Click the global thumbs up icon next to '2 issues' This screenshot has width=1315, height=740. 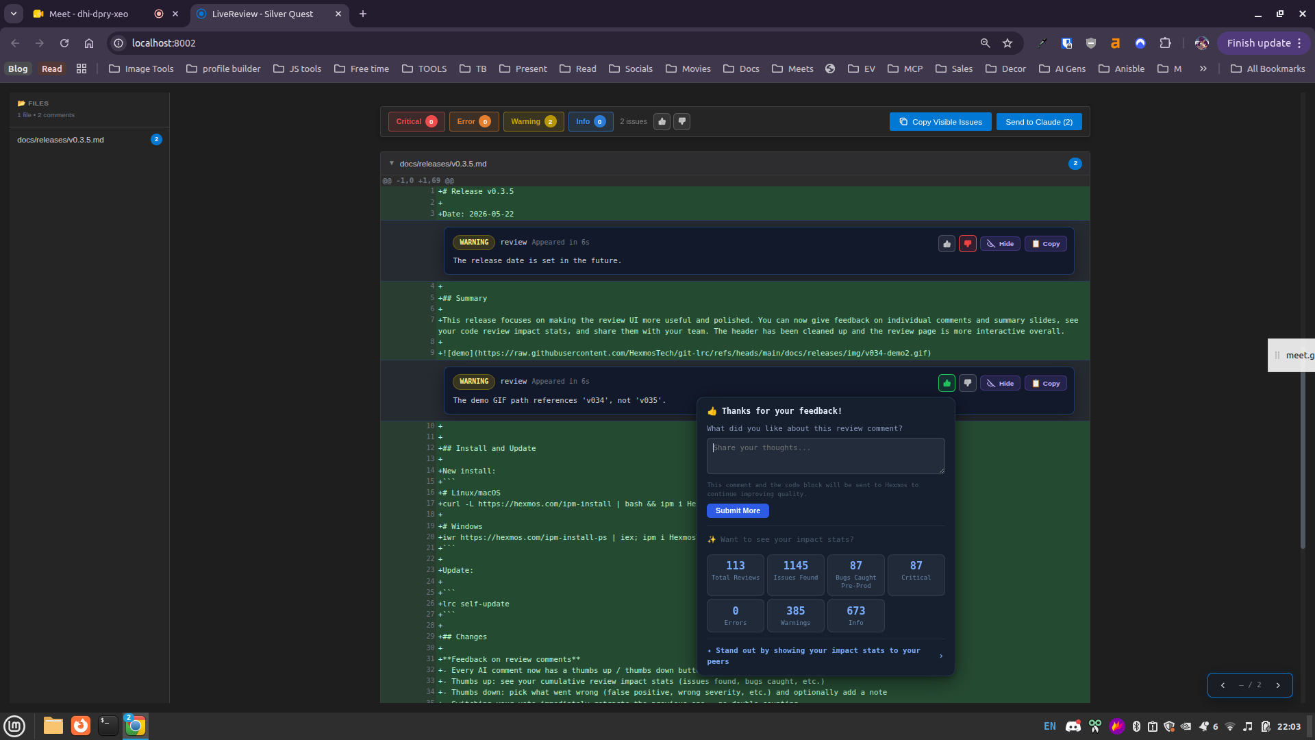pos(662,121)
